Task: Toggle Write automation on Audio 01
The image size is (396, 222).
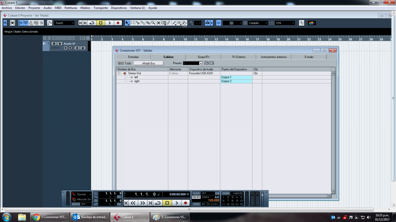Action: (x=83, y=48)
